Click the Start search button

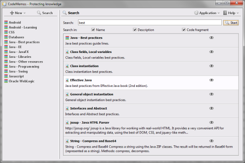coord(231,23)
